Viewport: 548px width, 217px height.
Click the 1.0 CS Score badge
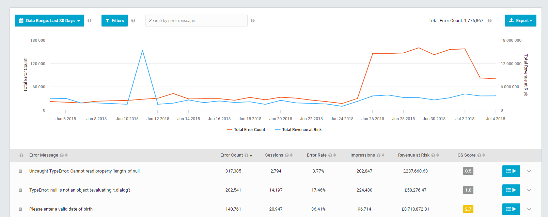tap(468, 190)
